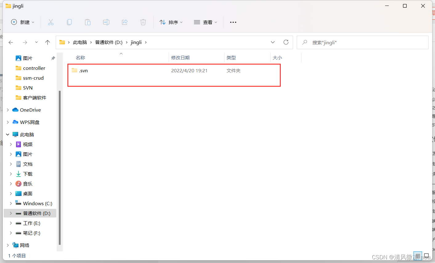Expand the 工作 (E:) tree node

pyautogui.click(x=11, y=223)
